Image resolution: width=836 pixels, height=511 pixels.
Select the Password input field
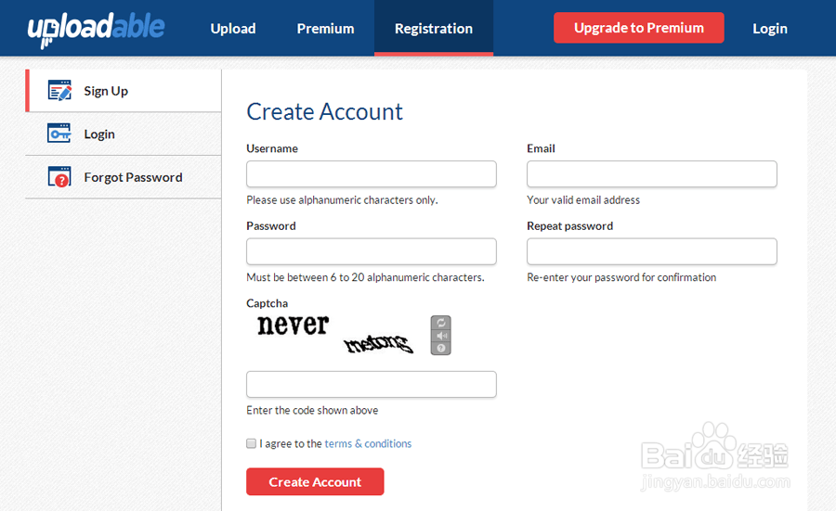(372, 251)
